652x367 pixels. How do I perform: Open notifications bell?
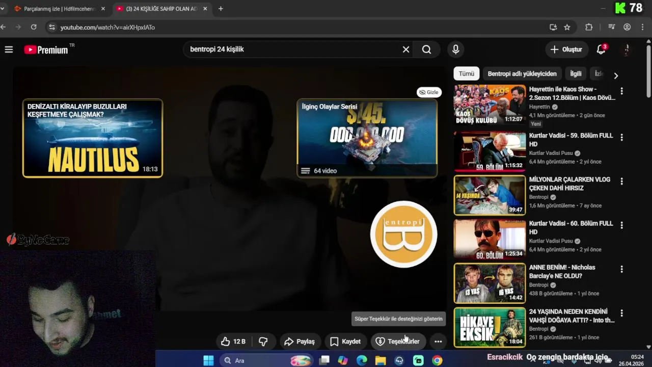(x=601, y=49)
